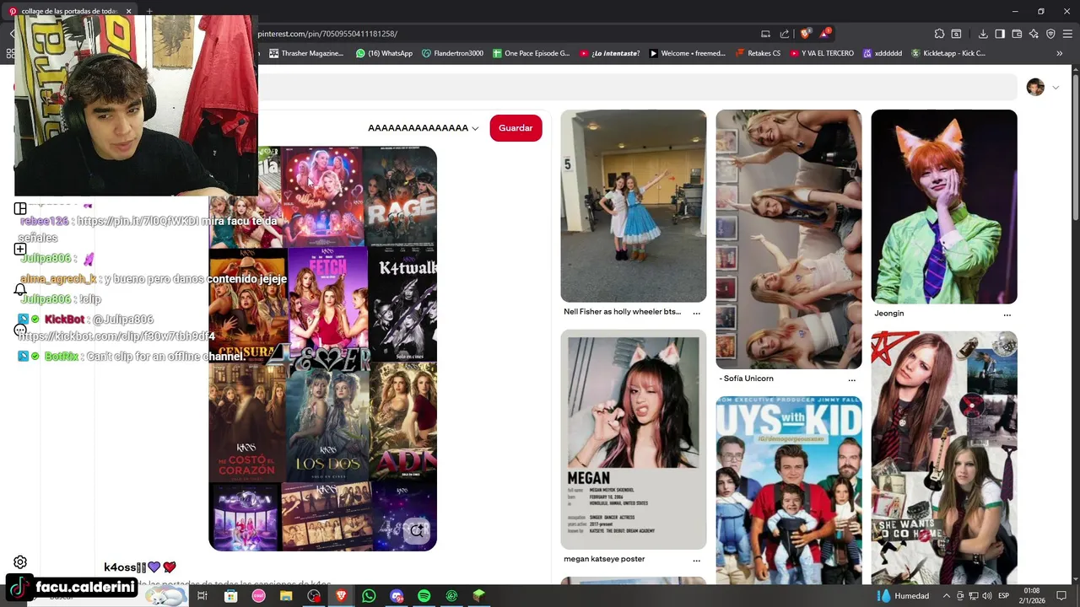Toggle the browser sidebar panel icon
This screenshot has width=1080, height=607.
tap(1000, 34)
